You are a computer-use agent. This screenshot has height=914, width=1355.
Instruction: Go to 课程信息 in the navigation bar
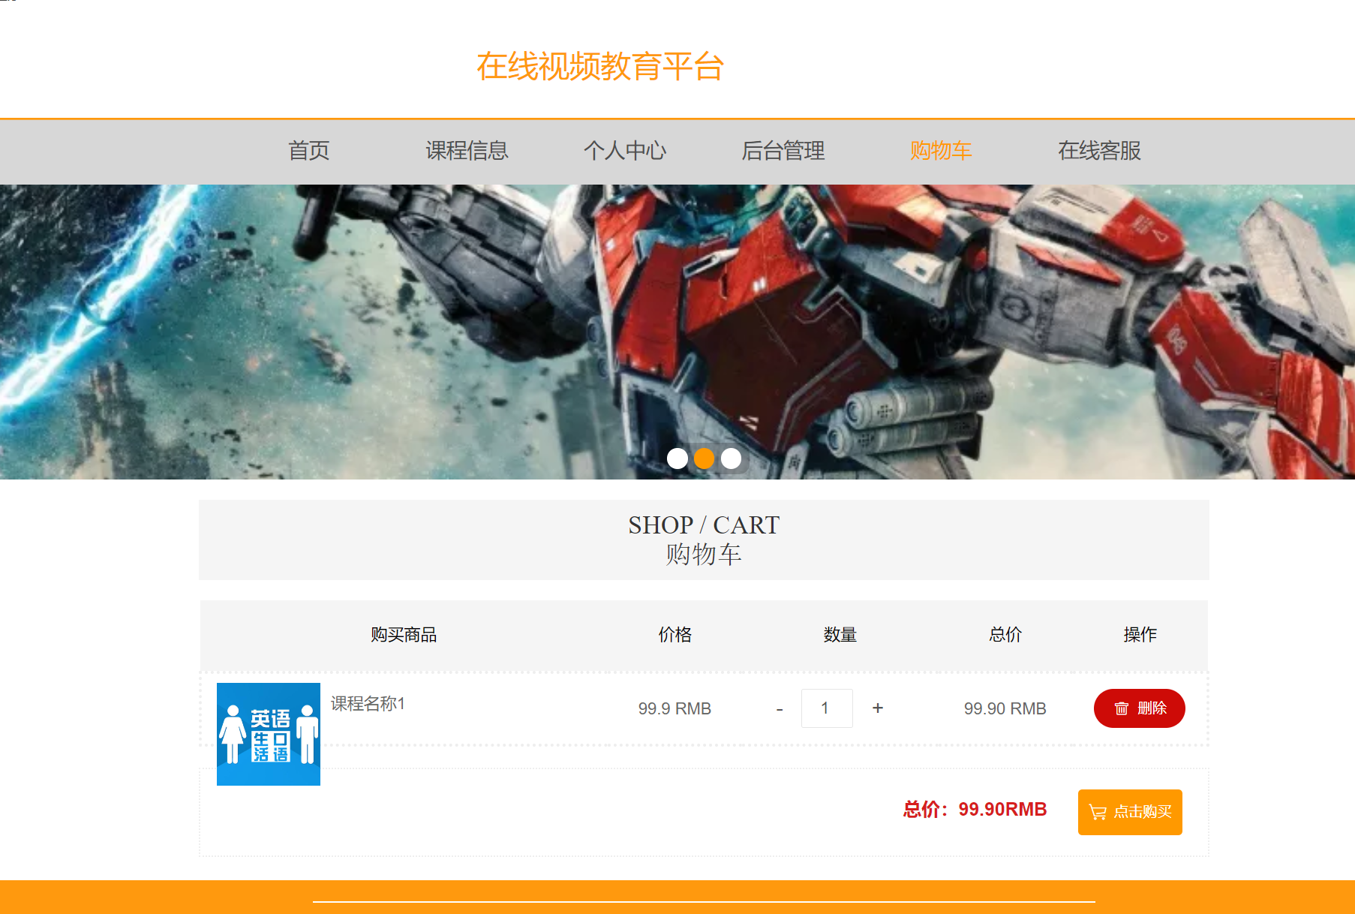(467, 151)
